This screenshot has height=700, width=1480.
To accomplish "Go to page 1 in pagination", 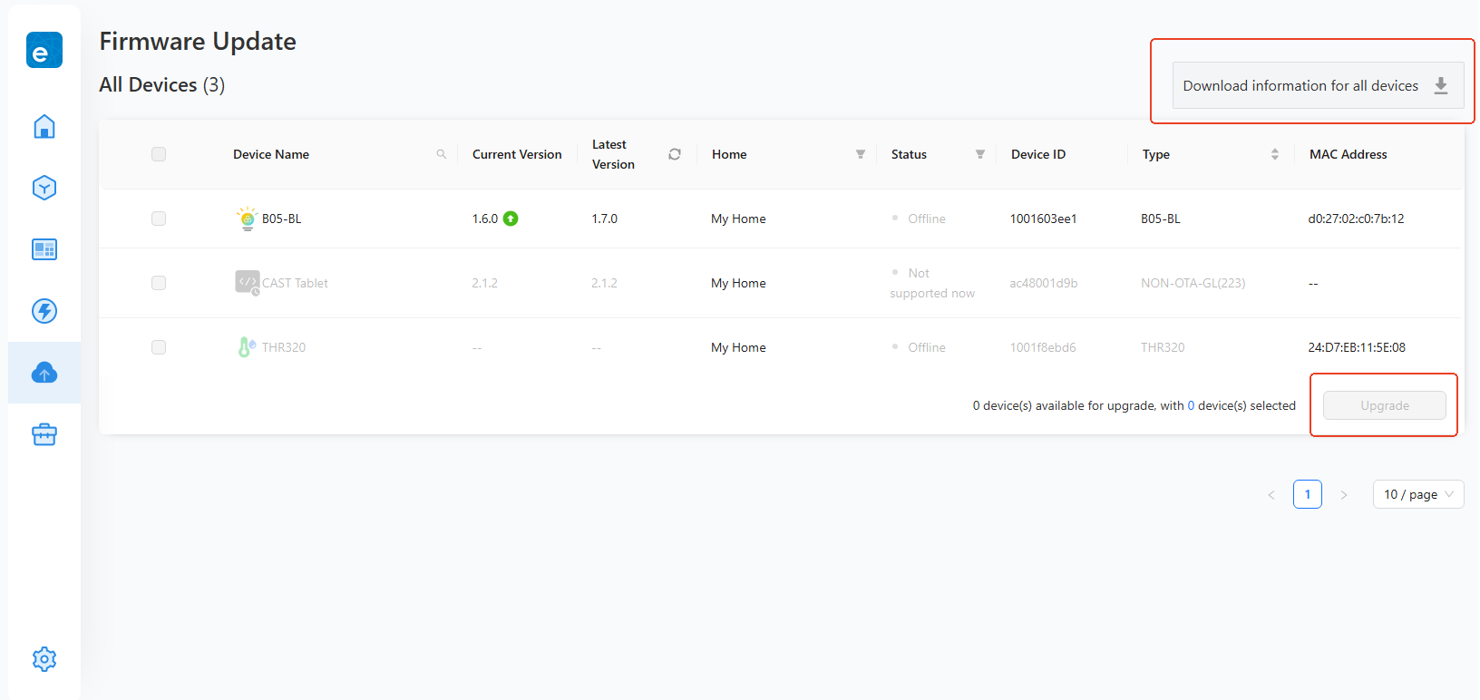I will (x=1307, y=494).
